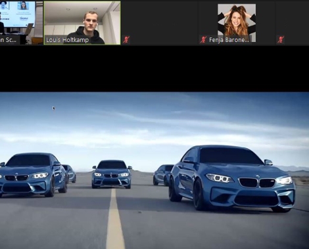Click muted microphone icon beside Fenja Barone

click(203, 40)
